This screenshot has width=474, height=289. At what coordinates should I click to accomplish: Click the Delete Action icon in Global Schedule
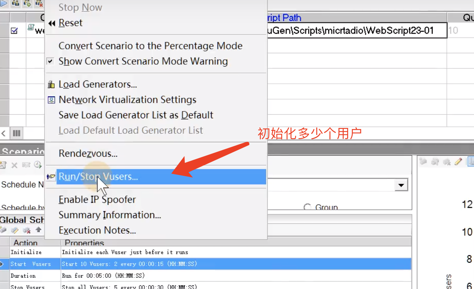26,230
